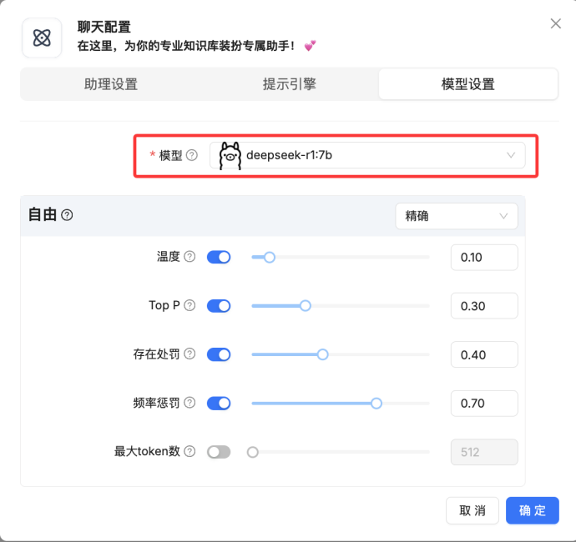Click the Top P slider handle
This screenshot has height=542, width=576.
(306, 306)
